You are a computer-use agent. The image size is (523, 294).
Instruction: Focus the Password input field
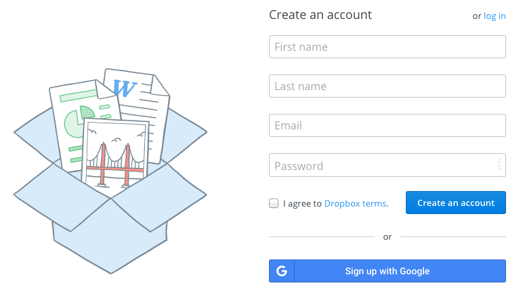coord(388,165)
